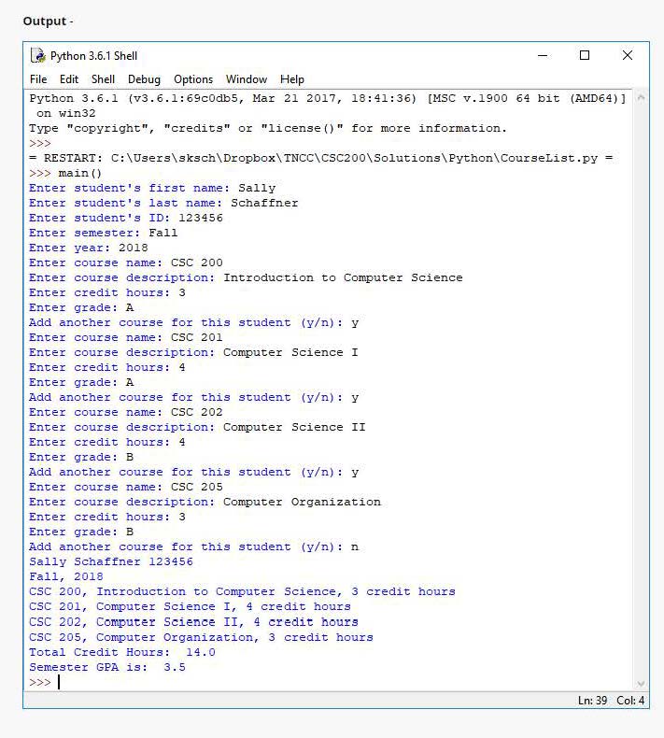Open the Window menu
The height and width of the screenshot is (738, 664).
(246, 79)
